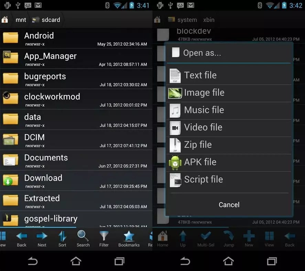
Task: Open the Download folder
Action: tap(43, 178)
